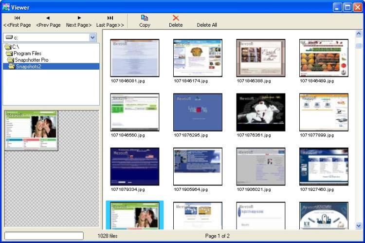Viewport: 365px width, 243px height.
Task: Jump to the Last Page
Action: click(x=110, y=21)
